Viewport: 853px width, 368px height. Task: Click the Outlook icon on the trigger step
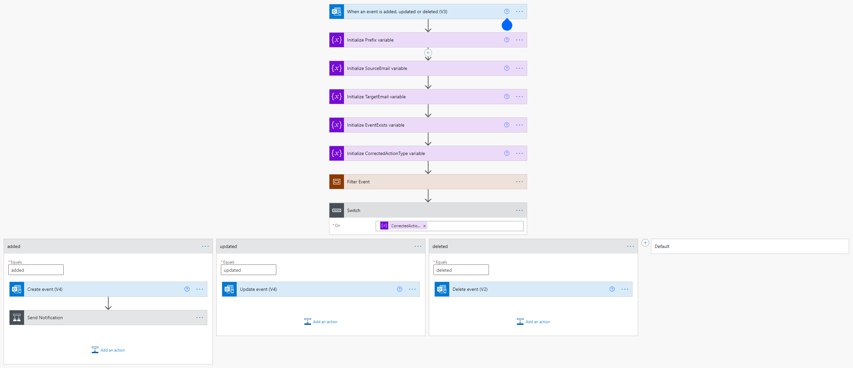[x=336, y=12]
